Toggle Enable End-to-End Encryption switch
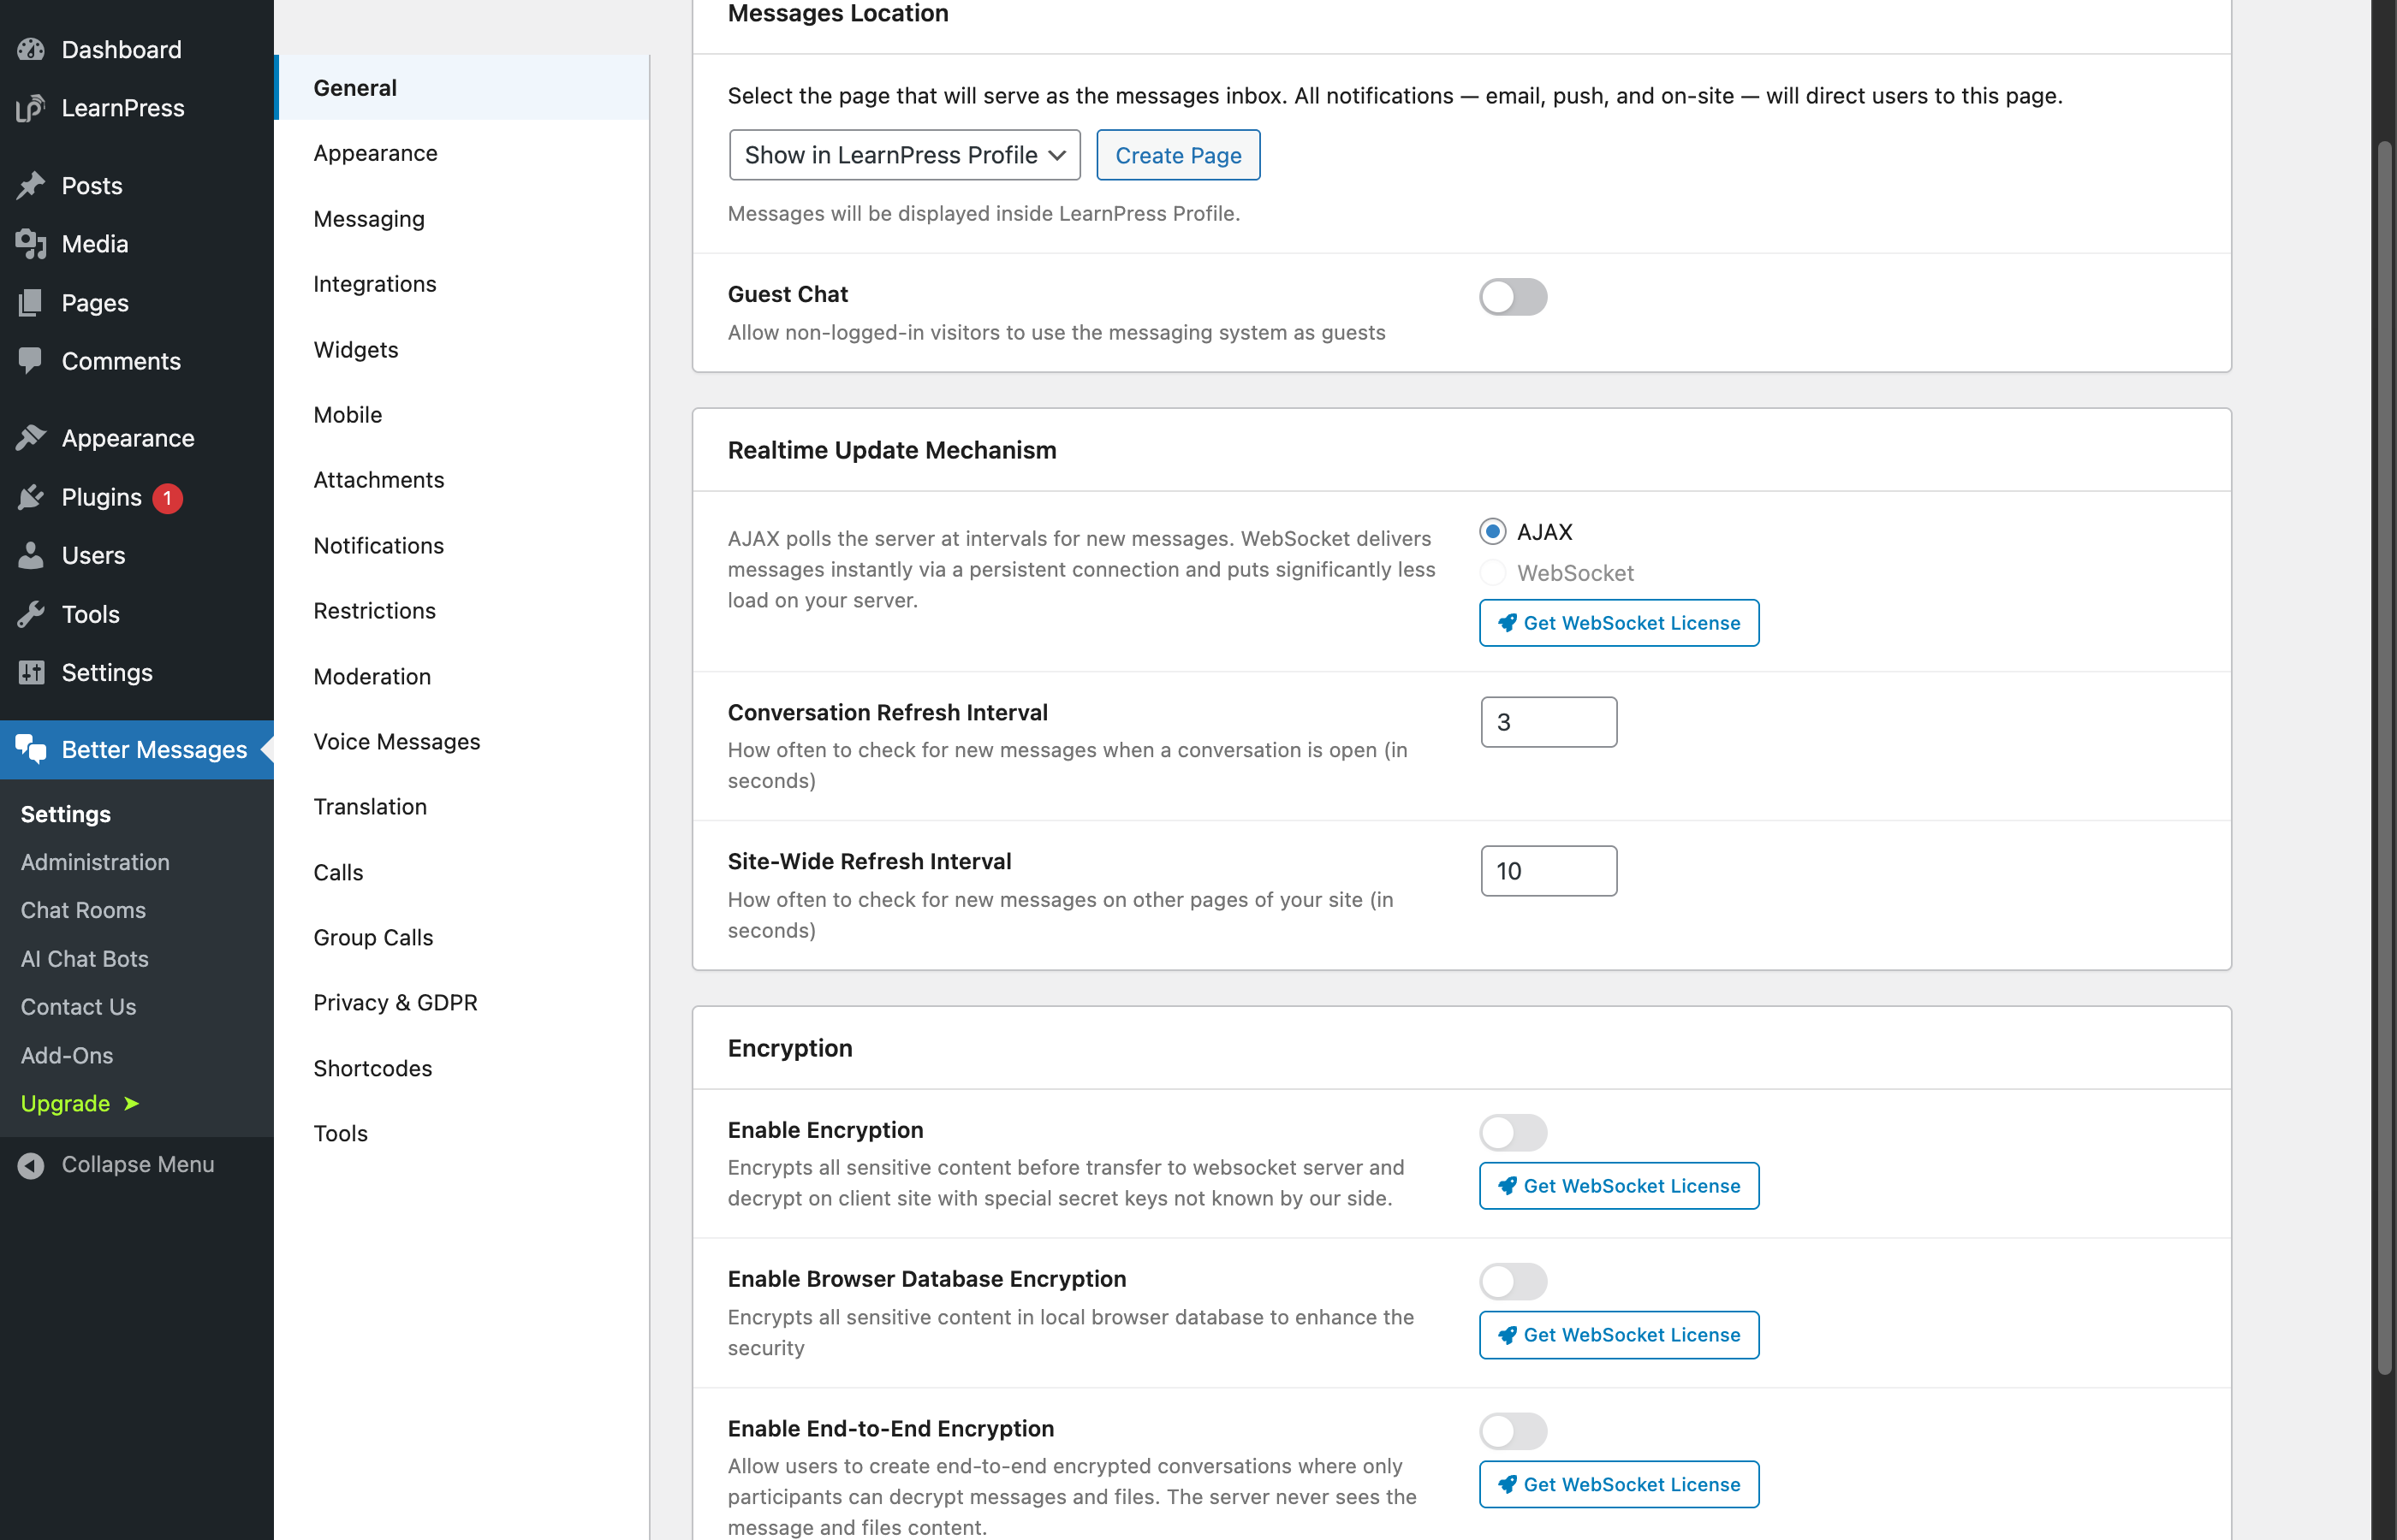Viewport: 2397px width, 1540px height. 1513,1430
